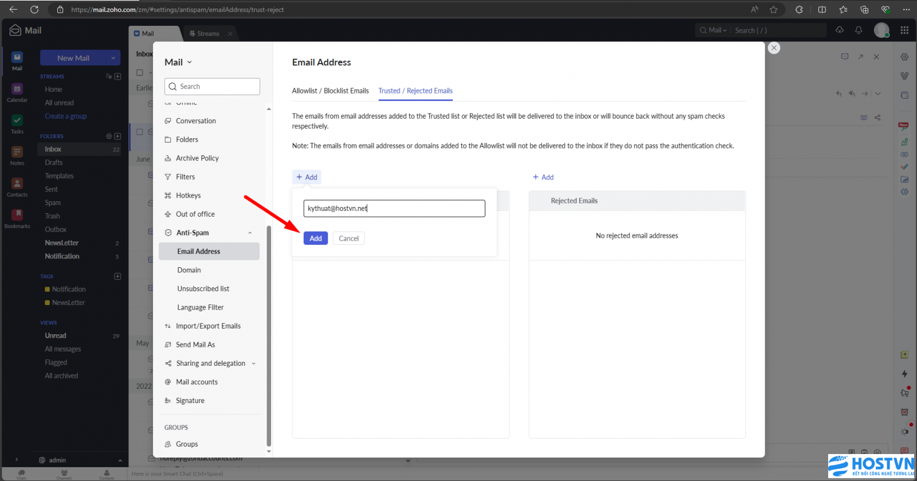Screen dimensions: 917x481
Task: Add a new tag with the Tags plus icon
Action: (x=117, y=276)
